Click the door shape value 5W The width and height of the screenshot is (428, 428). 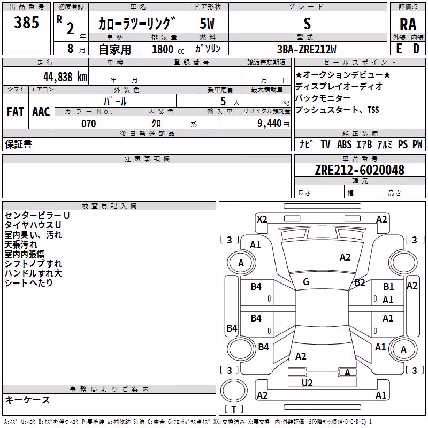coord(208,24)
